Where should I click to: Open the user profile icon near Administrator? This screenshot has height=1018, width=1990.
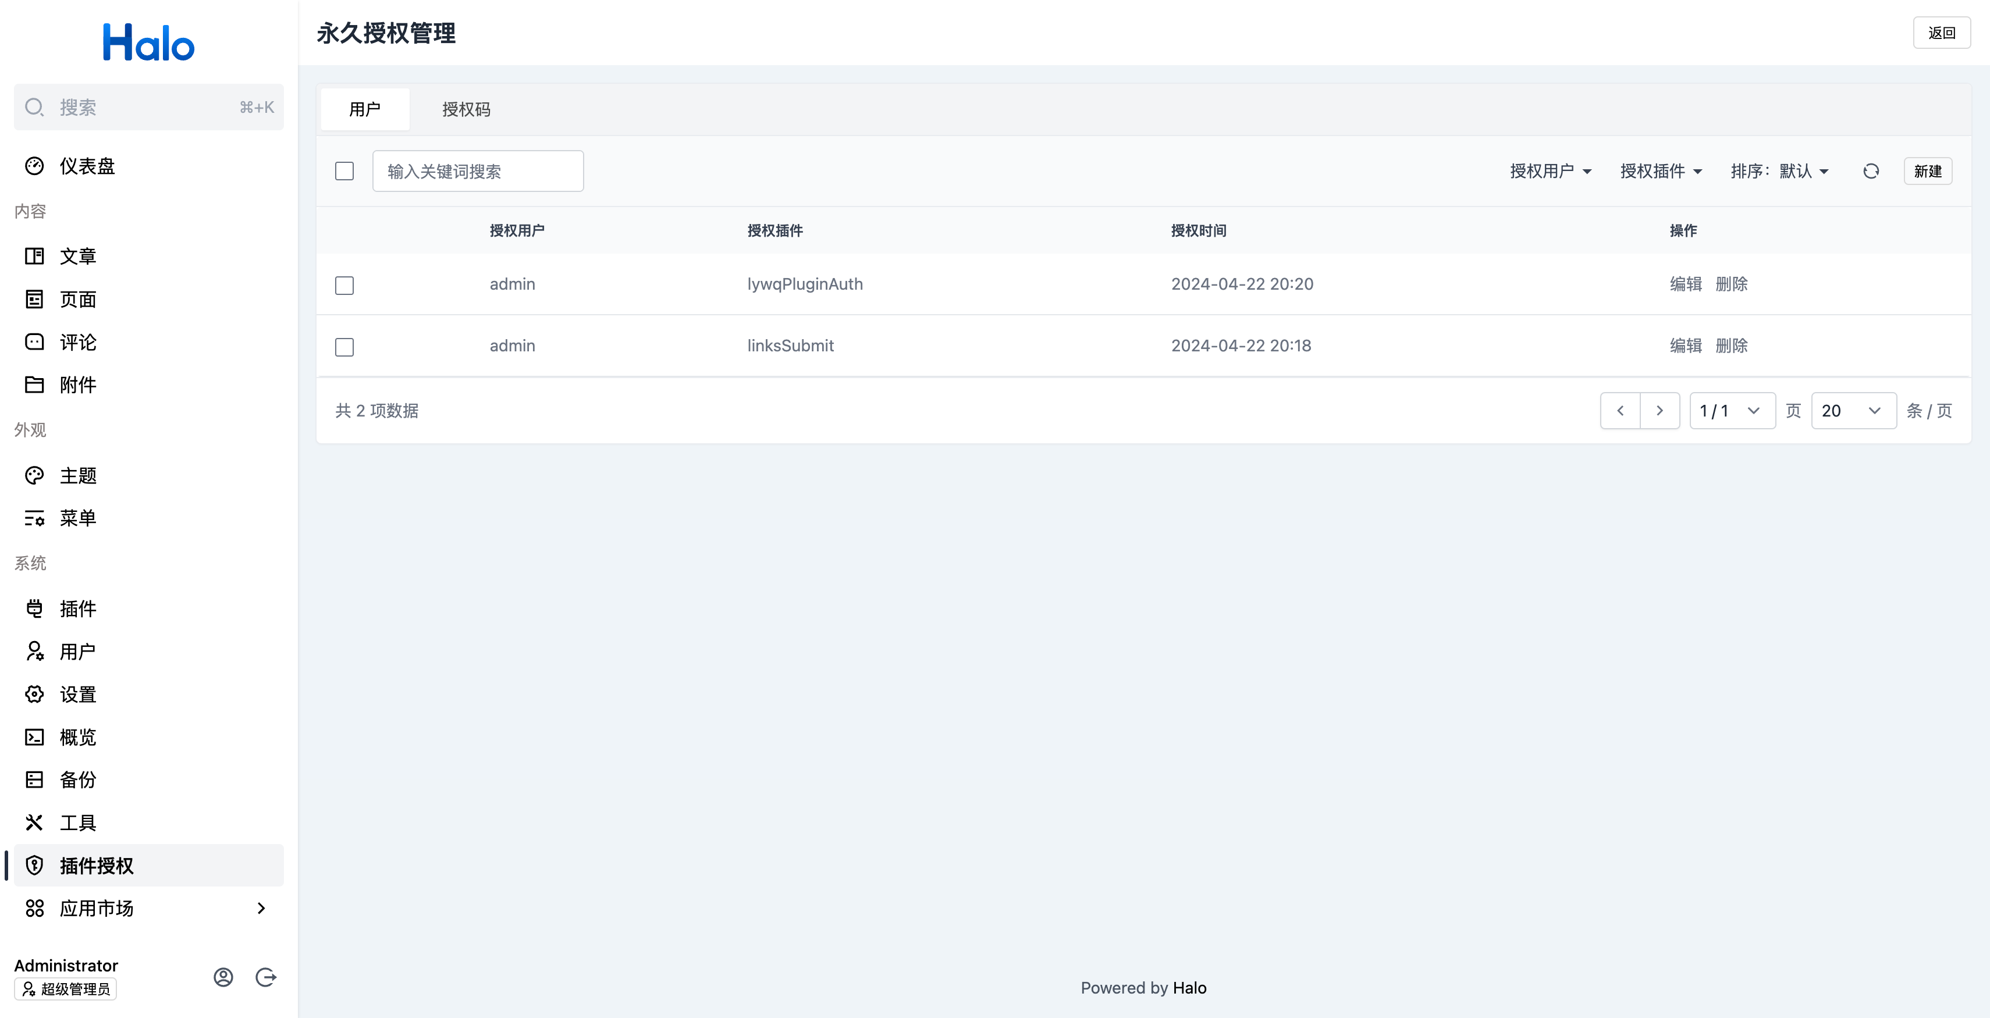point(223,977)
